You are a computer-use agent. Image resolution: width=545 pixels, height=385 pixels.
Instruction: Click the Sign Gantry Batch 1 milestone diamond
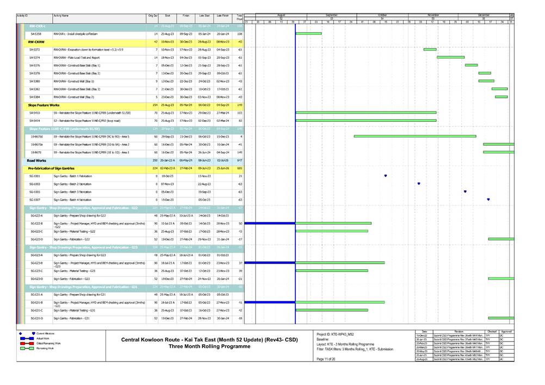(385, 176)
